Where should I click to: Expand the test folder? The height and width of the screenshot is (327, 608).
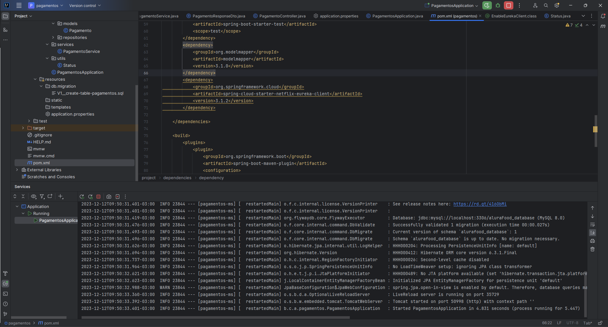coord(29,121)
